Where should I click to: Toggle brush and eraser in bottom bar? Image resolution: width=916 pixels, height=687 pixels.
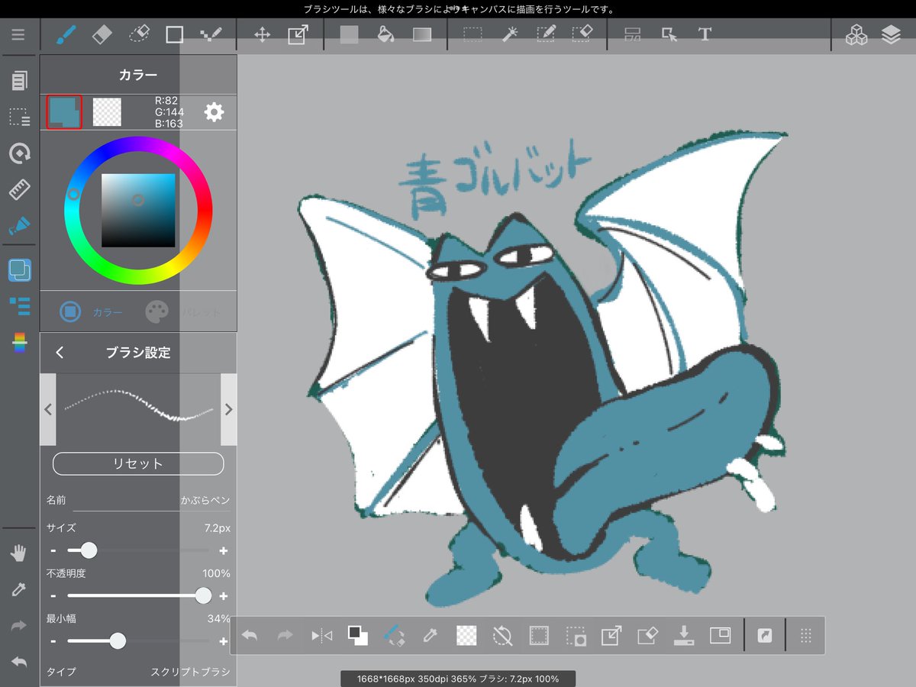point(394,635)
